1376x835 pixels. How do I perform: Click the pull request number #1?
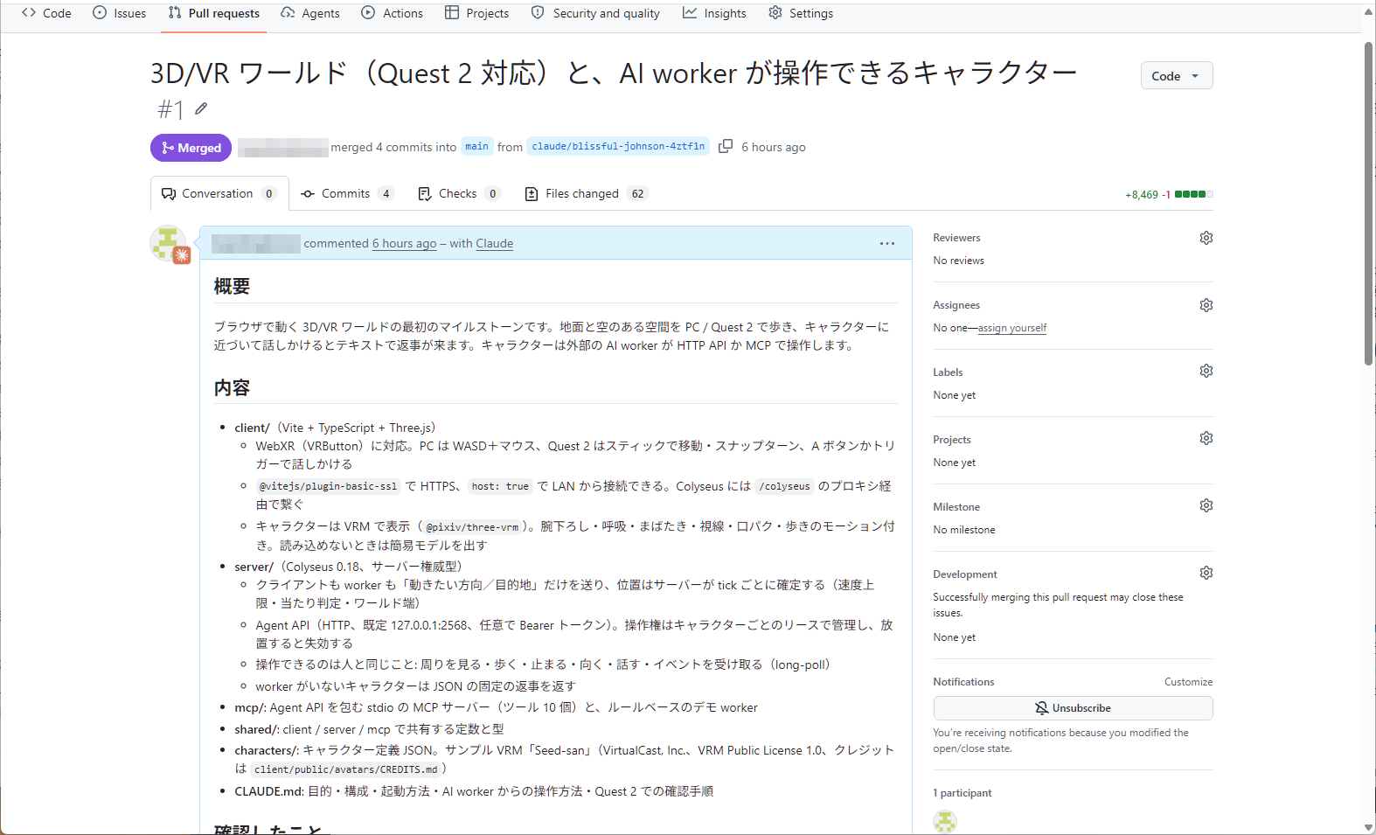click(170, 109)
